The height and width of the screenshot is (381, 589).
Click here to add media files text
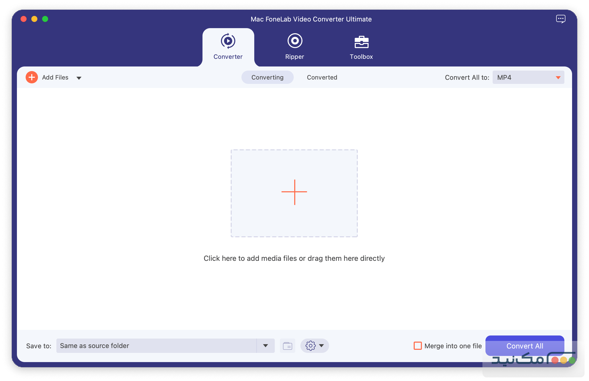click(x=294, y=258)
